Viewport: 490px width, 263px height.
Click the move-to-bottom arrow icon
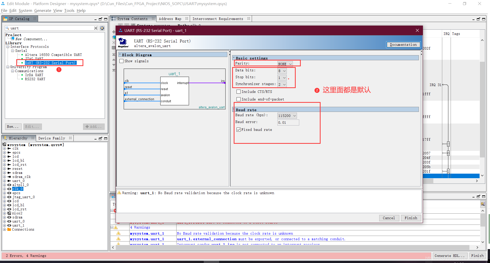114,70
